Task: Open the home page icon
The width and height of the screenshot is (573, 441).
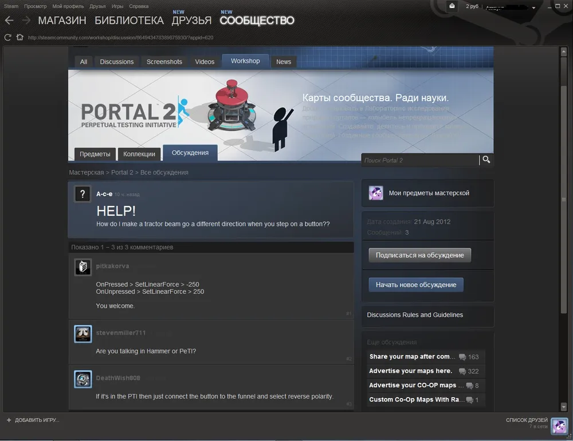Action: coord(19,37)
